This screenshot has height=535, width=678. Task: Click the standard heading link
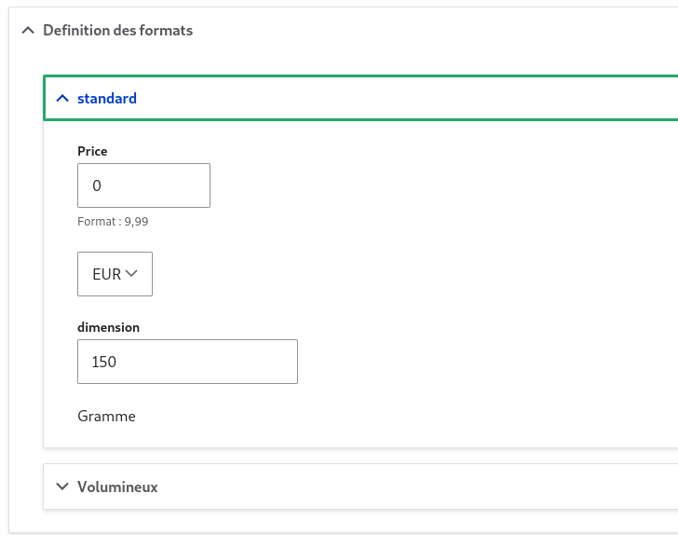point(107,98)
